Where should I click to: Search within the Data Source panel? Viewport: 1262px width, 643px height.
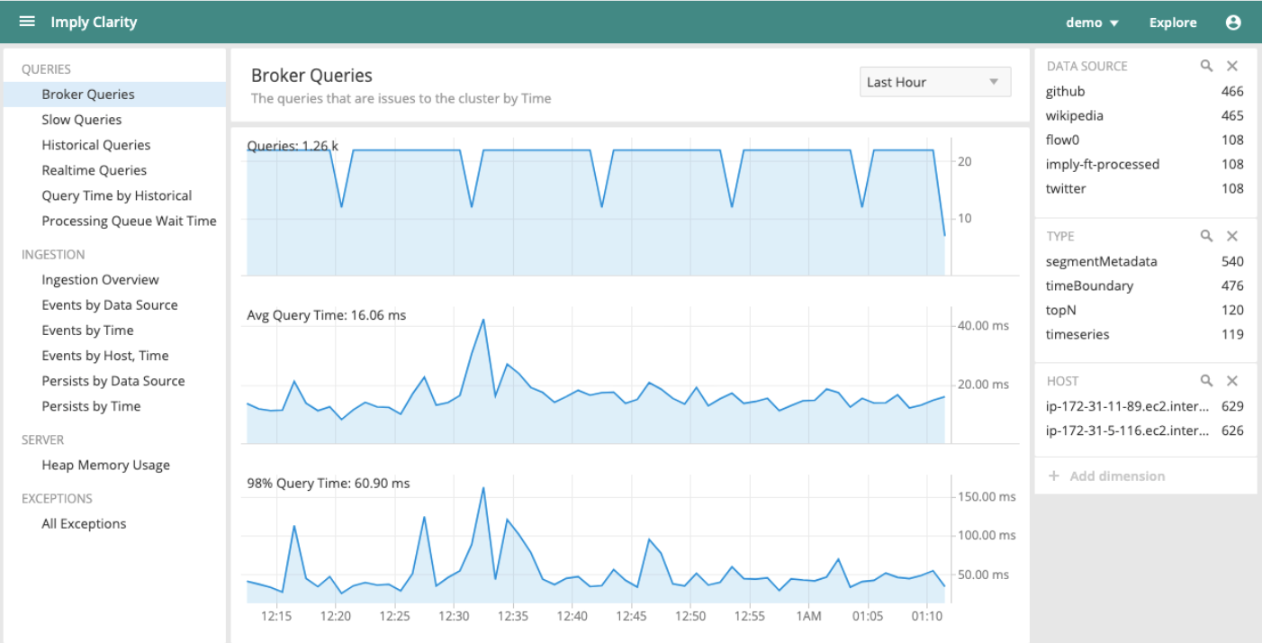[1207, 66]
